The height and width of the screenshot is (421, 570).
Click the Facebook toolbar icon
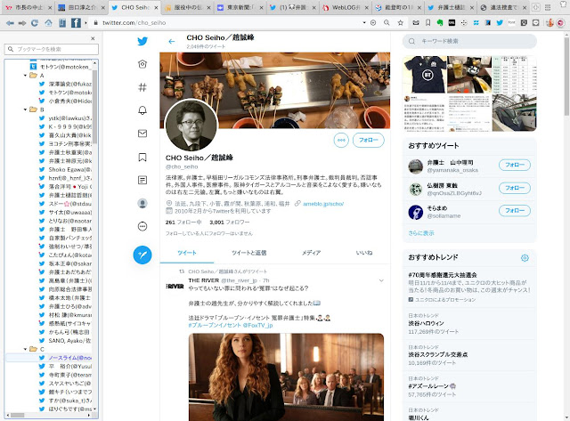coord(76,23)
